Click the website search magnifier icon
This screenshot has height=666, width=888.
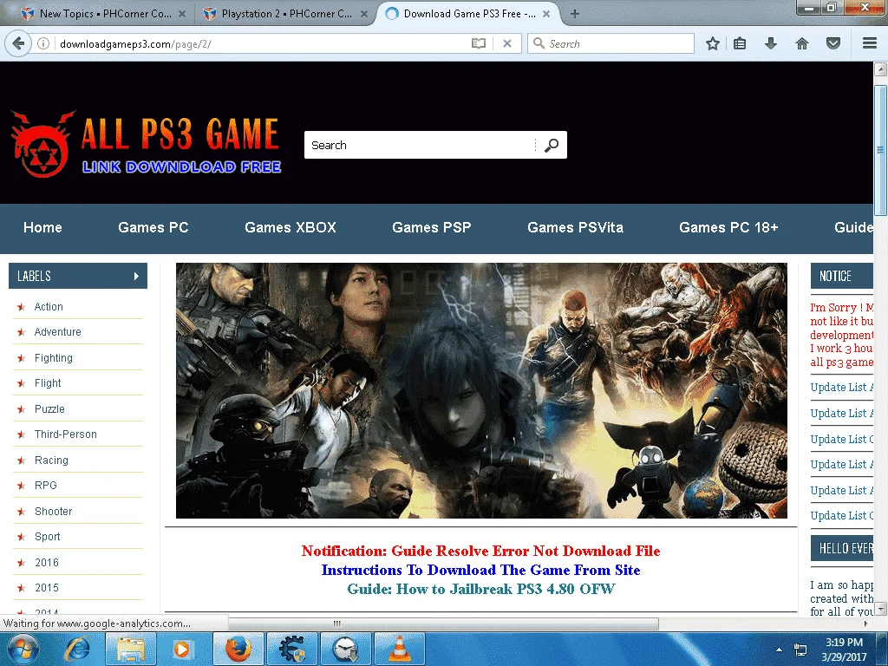pyautogui.click(x=551, y=145)
